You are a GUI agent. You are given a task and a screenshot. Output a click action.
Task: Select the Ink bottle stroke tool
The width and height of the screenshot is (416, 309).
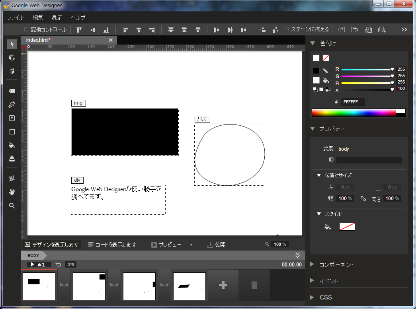12,159
